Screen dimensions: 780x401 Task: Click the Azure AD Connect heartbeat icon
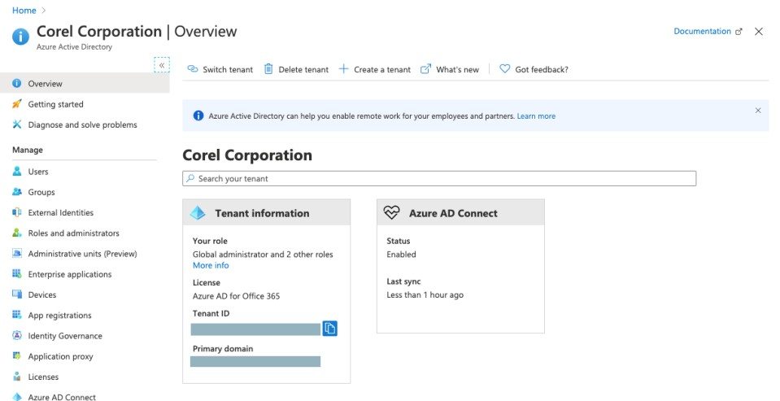[x=391, y=213]
